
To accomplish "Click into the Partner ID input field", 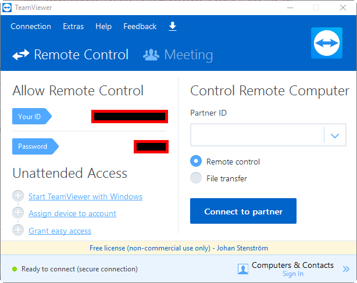I will 257,135.
